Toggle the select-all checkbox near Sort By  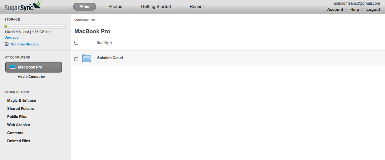[x=76, y=43]
